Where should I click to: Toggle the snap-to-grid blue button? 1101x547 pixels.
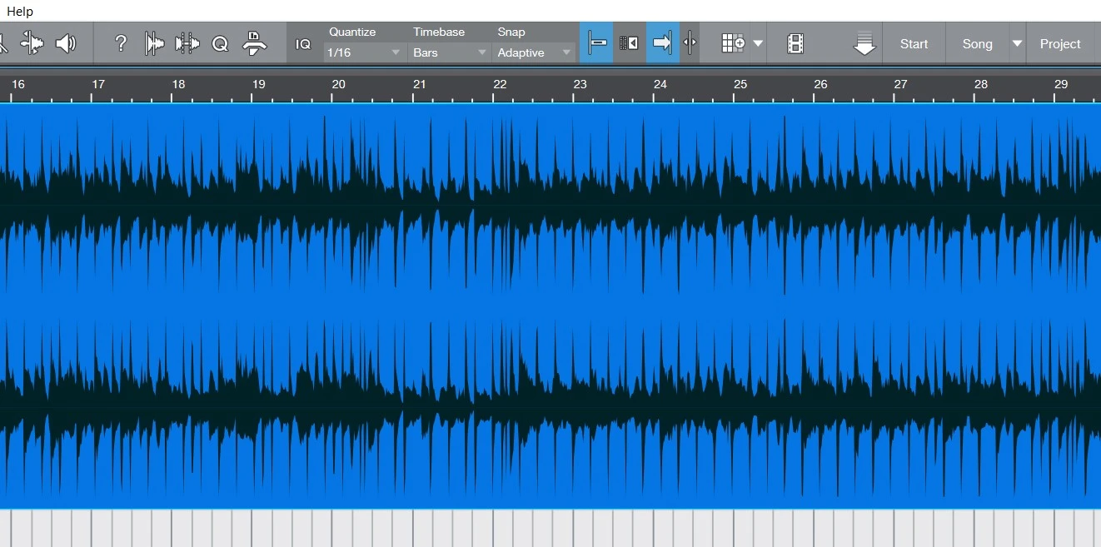[596, 43]
